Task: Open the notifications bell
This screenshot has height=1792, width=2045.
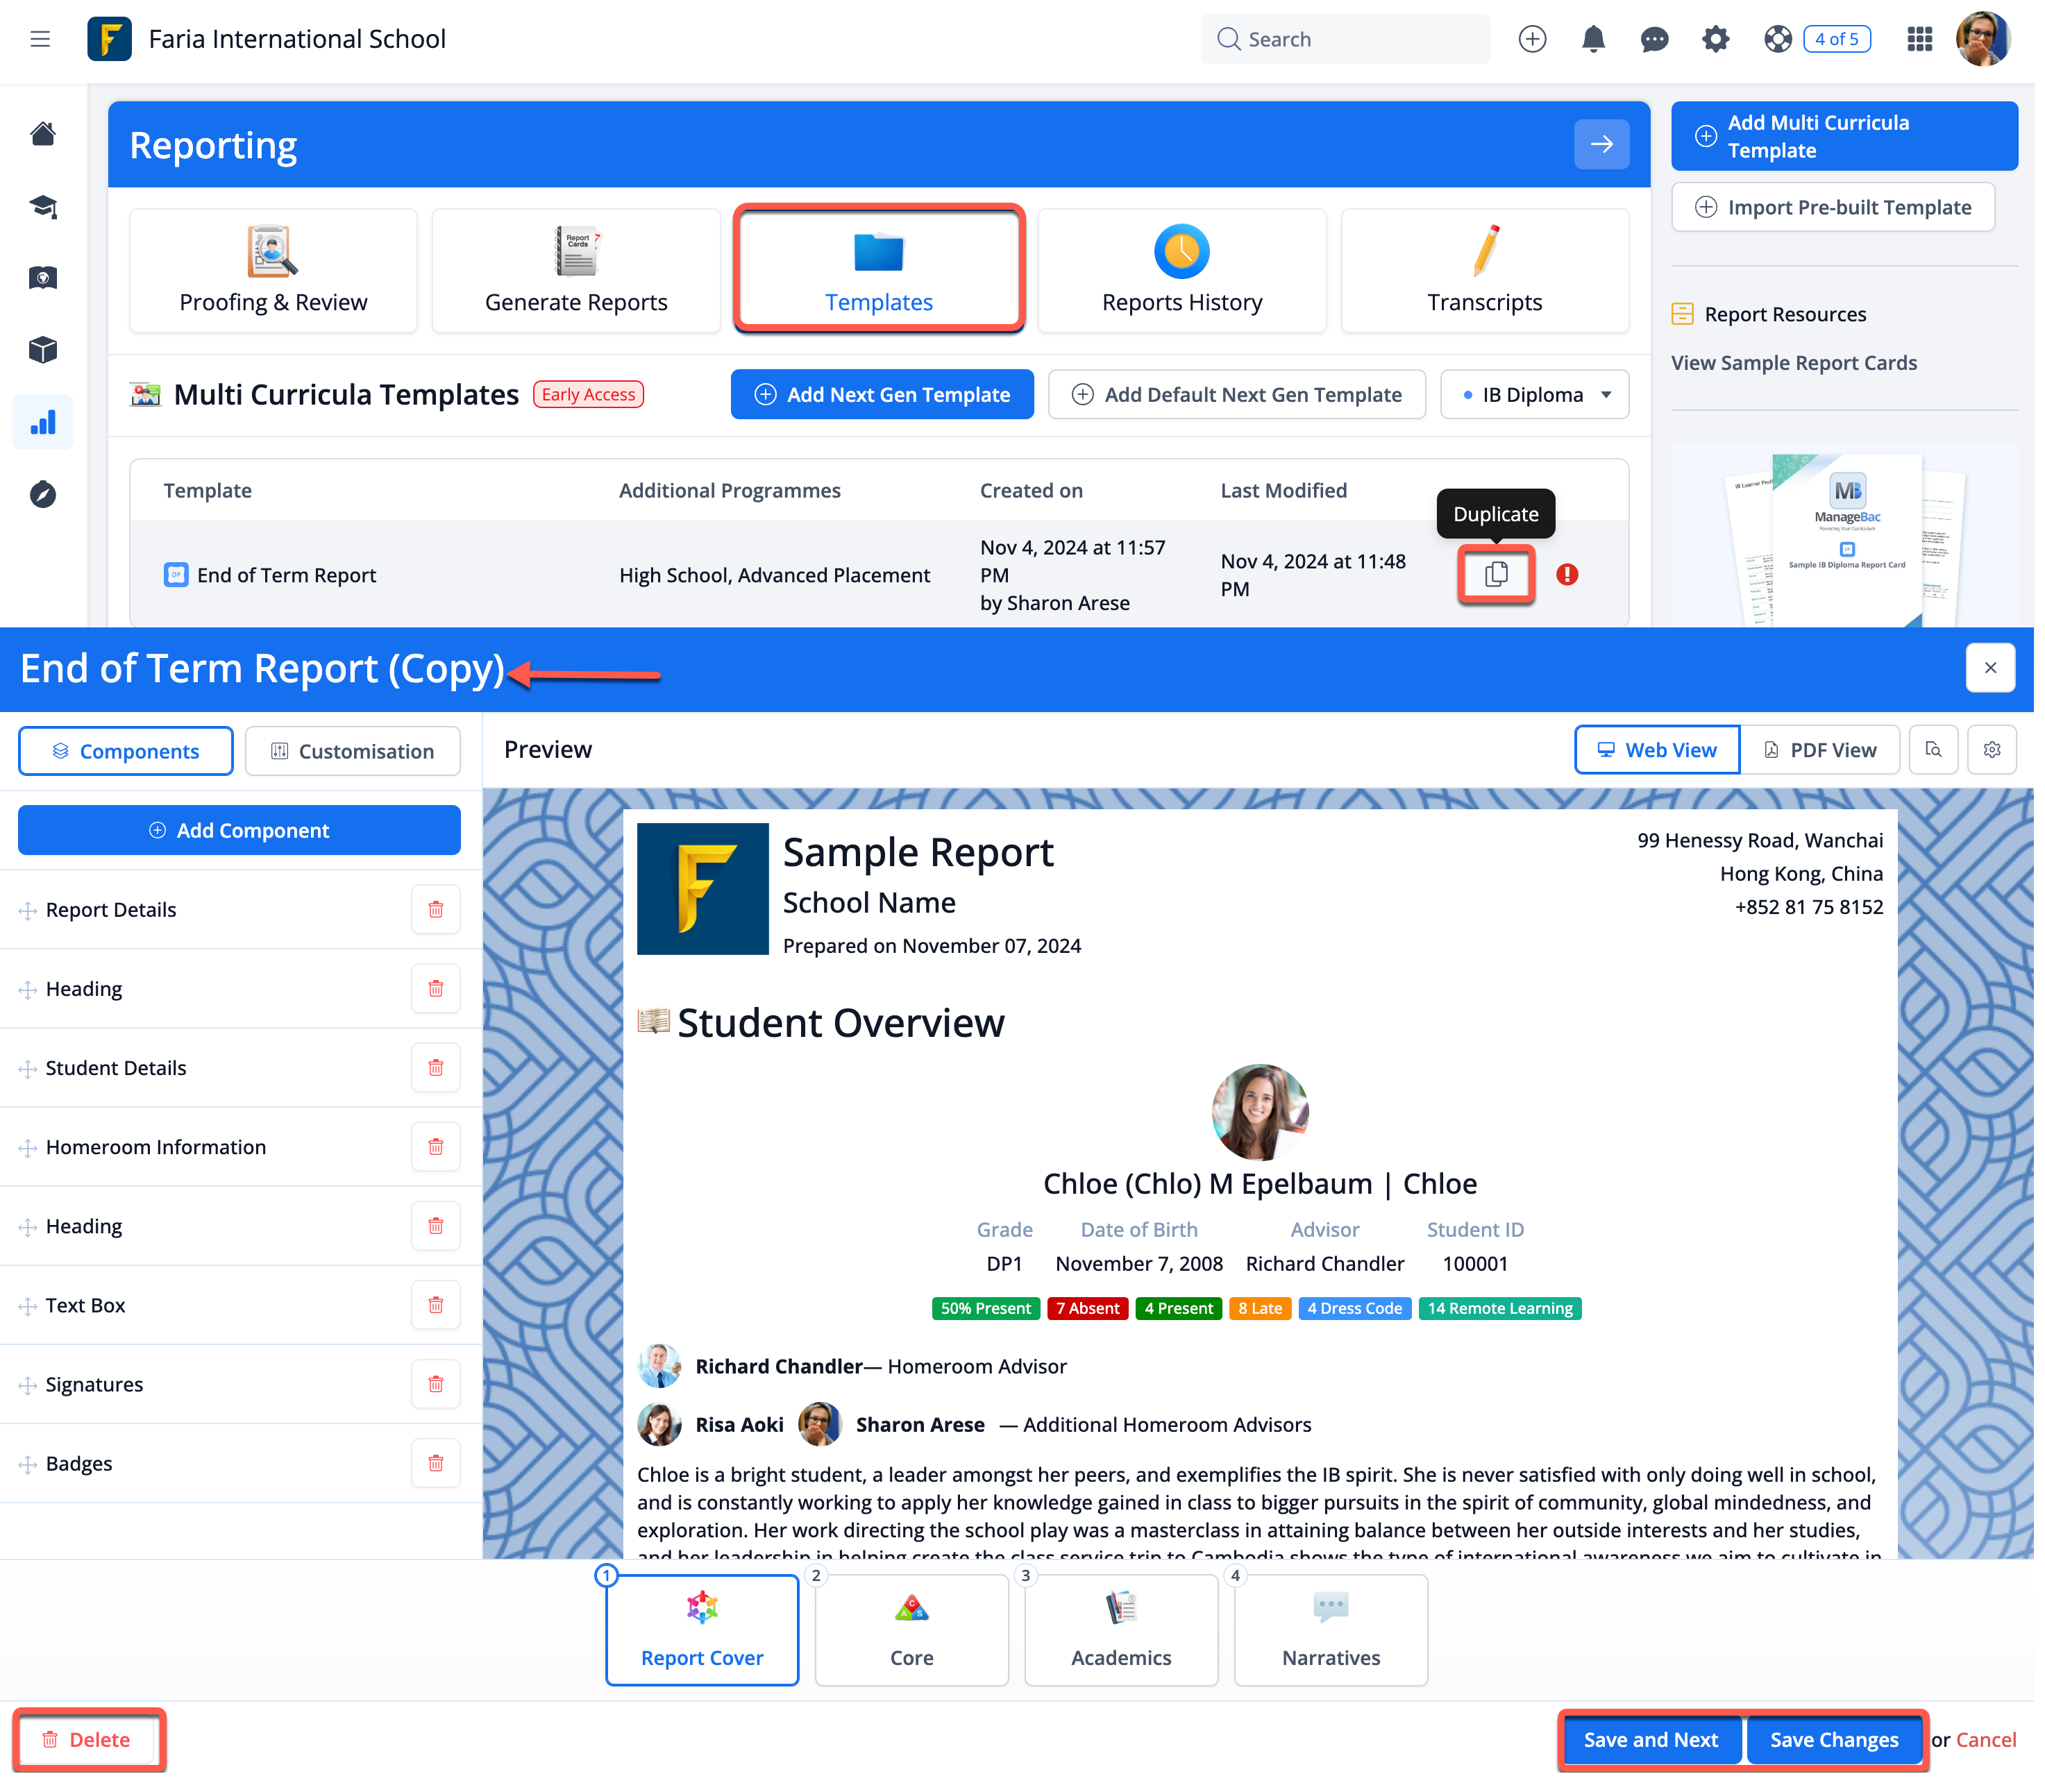Action: [1593, 39]
